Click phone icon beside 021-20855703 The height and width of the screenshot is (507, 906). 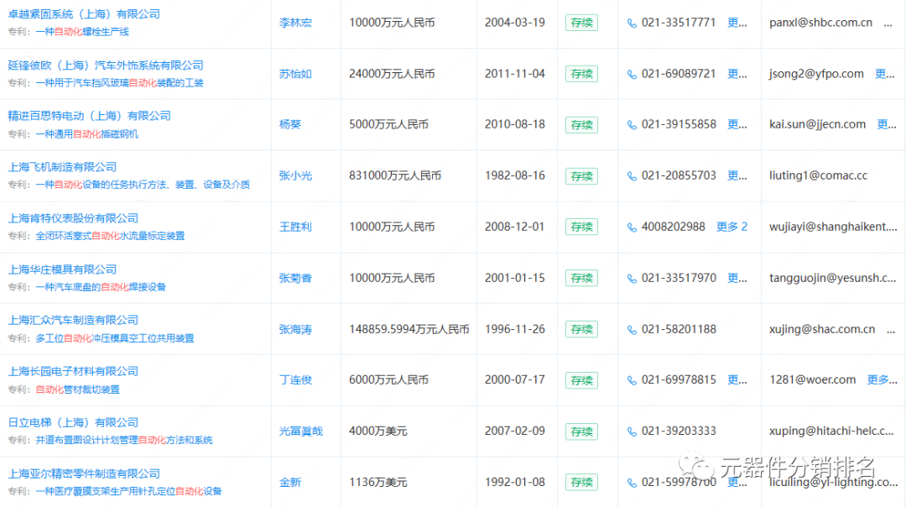pyautogui.click(x=632, y=176)
